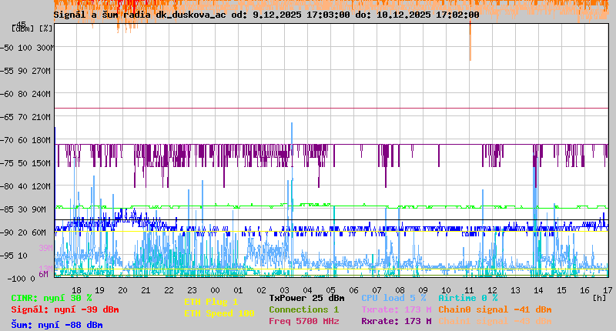Image resolution: width=616 pixels, height=331 pixels.
Task: Click hour label '14' on time axis
Action: click(x=538, y=290)
